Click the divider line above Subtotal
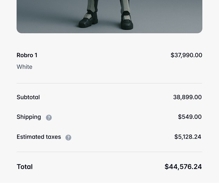The height and width of the screenshot is (183, 219). [x=109, y=83]
